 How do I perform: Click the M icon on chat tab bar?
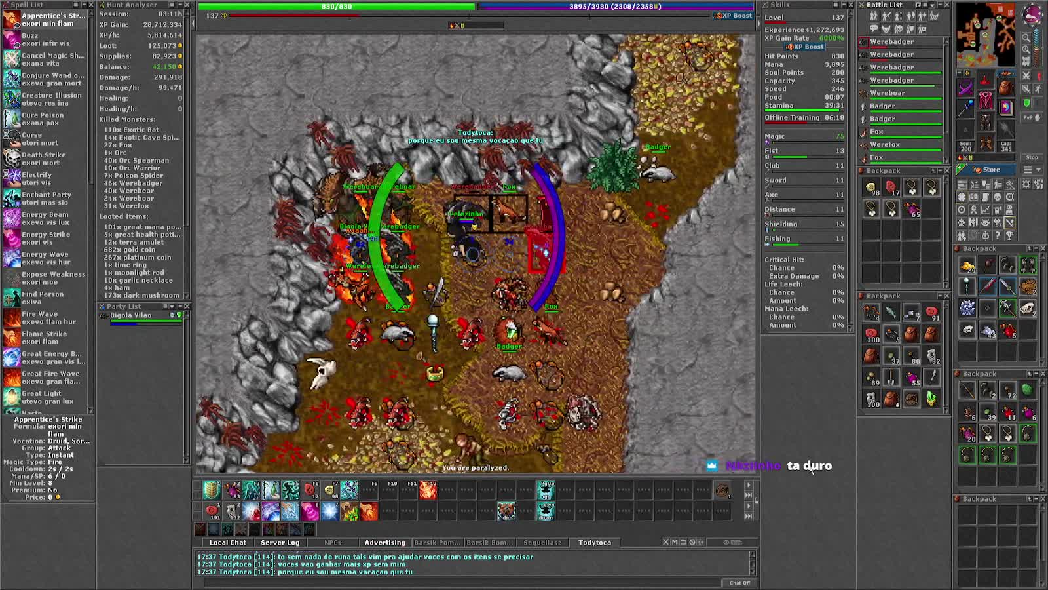pos(675,542)
